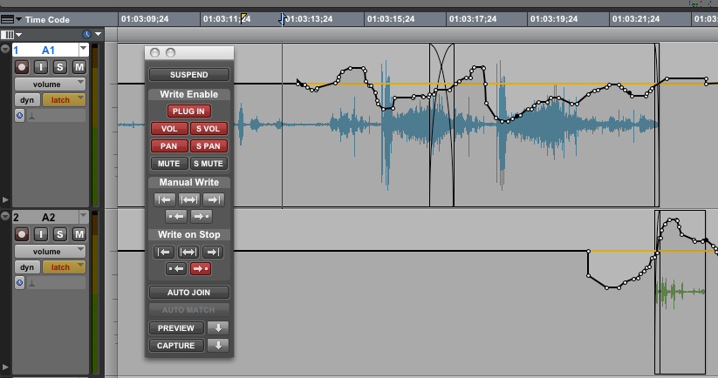Solo track A1
718x378 pixels.
(60, 67)
